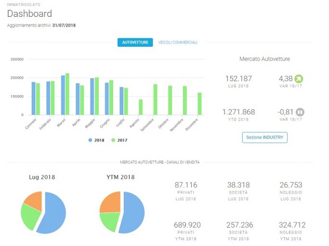The image size is (329, 246).
Task: Click the value 1.271.868
Action: pyautogui.click(x=238, y=112)
